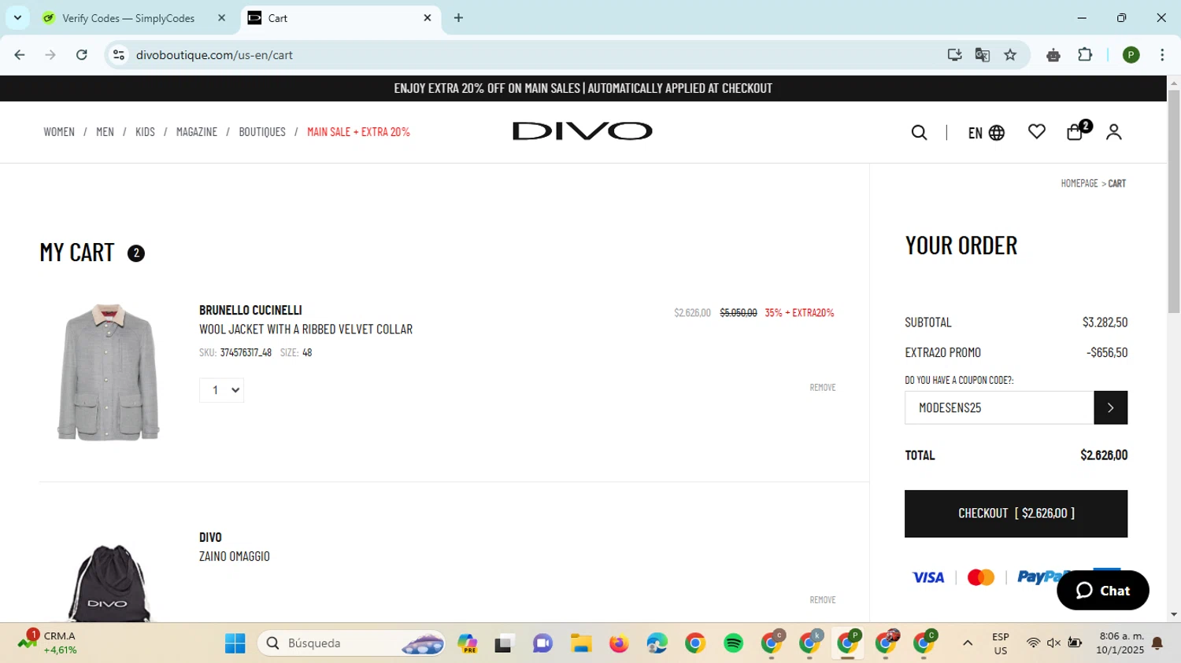The height and width of the screenshot is (663, 1181).
Task: Click the scrollbar down arrow
Action: (x=1174, y=615)
